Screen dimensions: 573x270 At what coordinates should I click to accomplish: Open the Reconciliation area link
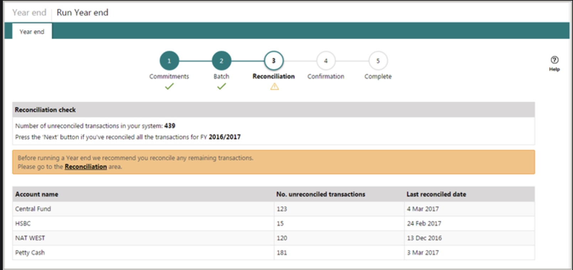pyautogui.click(x=86, y=167)
